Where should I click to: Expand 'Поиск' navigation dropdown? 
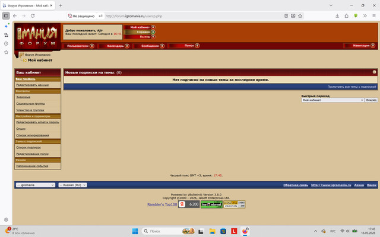pos(183,46)
